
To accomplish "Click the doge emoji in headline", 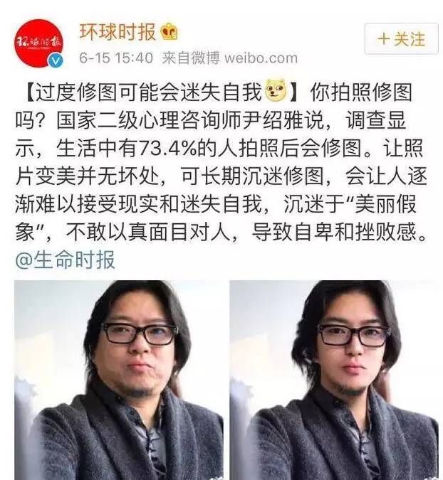I will pyautogui.click(x=276, y=90).
